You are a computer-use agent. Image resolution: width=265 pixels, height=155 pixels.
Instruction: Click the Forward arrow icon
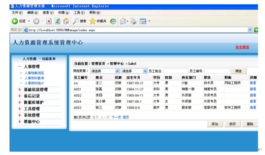point(36,21)
